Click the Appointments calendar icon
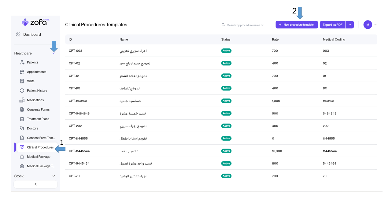392x204 pixels. [22, 72]
